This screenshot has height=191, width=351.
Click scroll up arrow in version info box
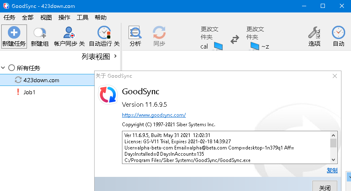[333, 135]
